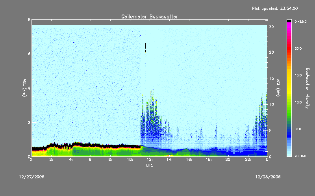Select the start date 12/27/2006
This screenshot has height=196, width=315.
[x=32, y=177]
